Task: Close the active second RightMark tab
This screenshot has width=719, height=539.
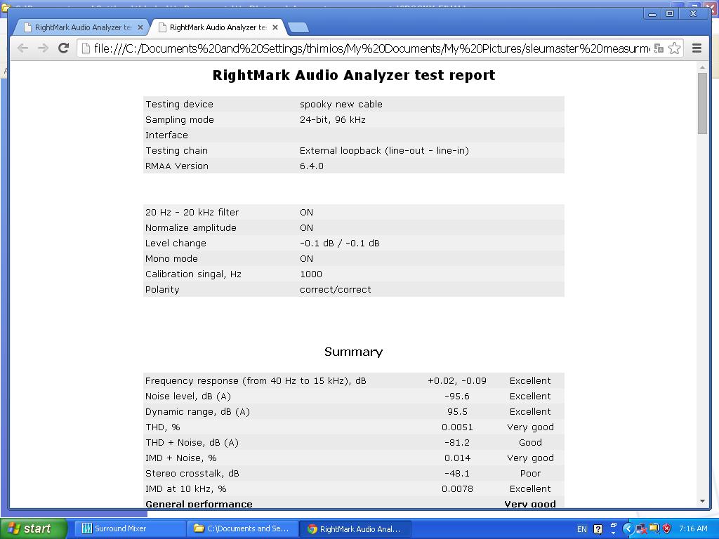Action: [275, 27]
